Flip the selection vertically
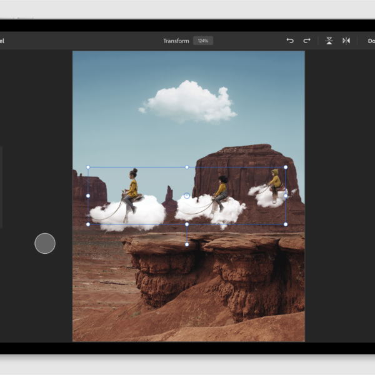Image resolution: width=375 pixels, height=375 pixels. (329, 41)
